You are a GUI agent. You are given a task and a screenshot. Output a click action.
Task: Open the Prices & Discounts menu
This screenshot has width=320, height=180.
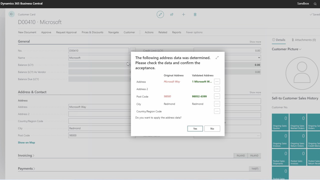(92, 32)
